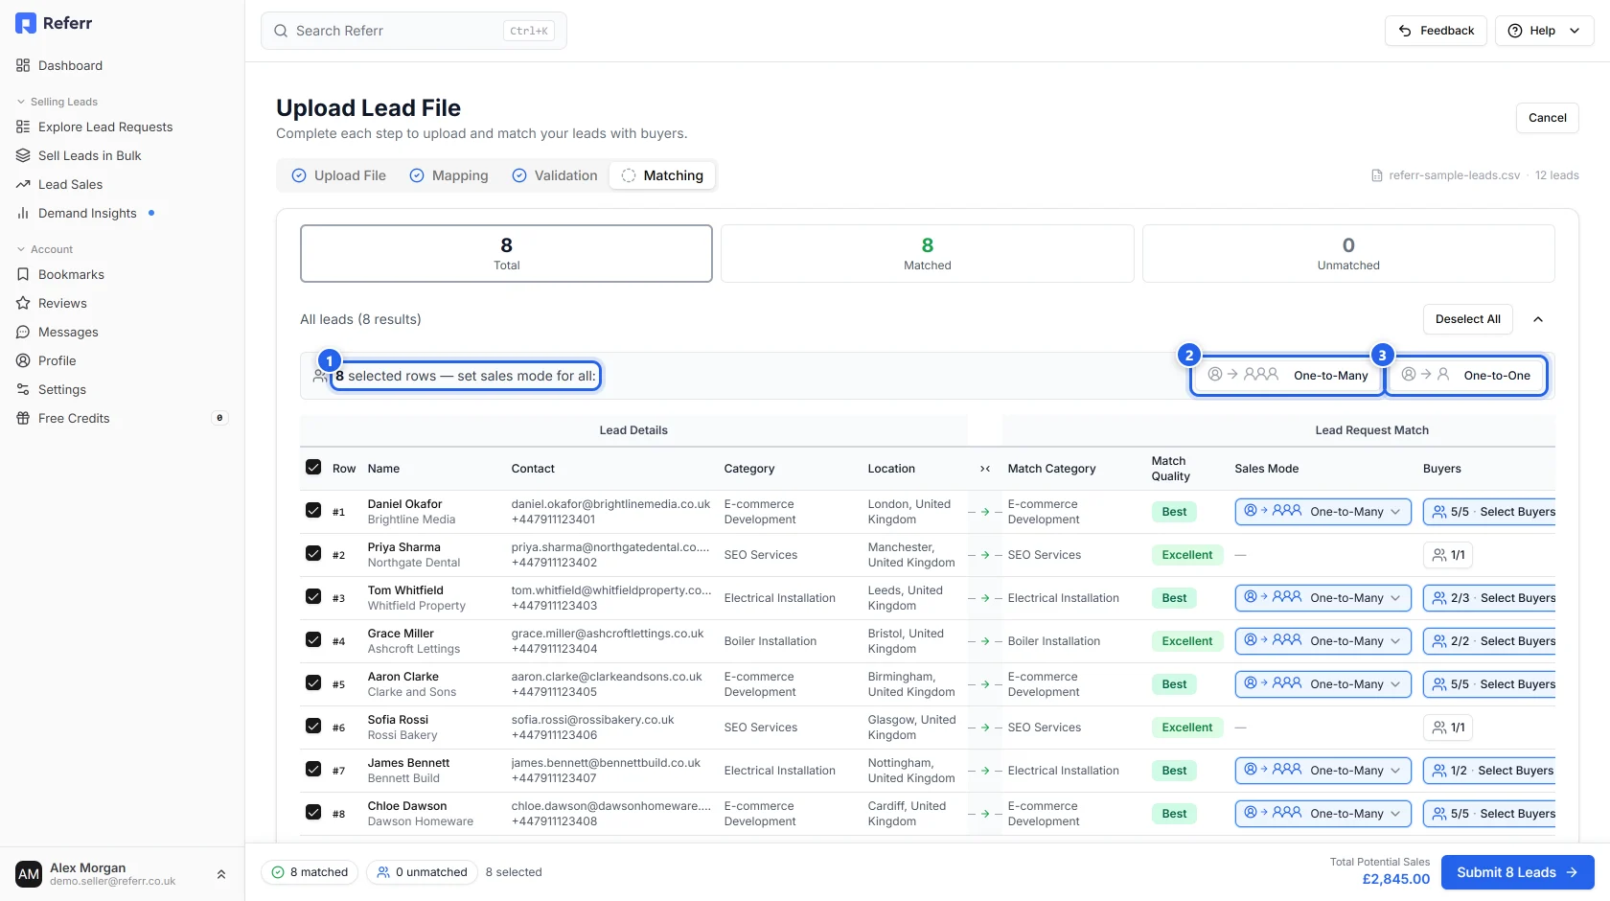1610x901 pixels.
Task: Click the Deselect All button
Action: click(1468, 319)
